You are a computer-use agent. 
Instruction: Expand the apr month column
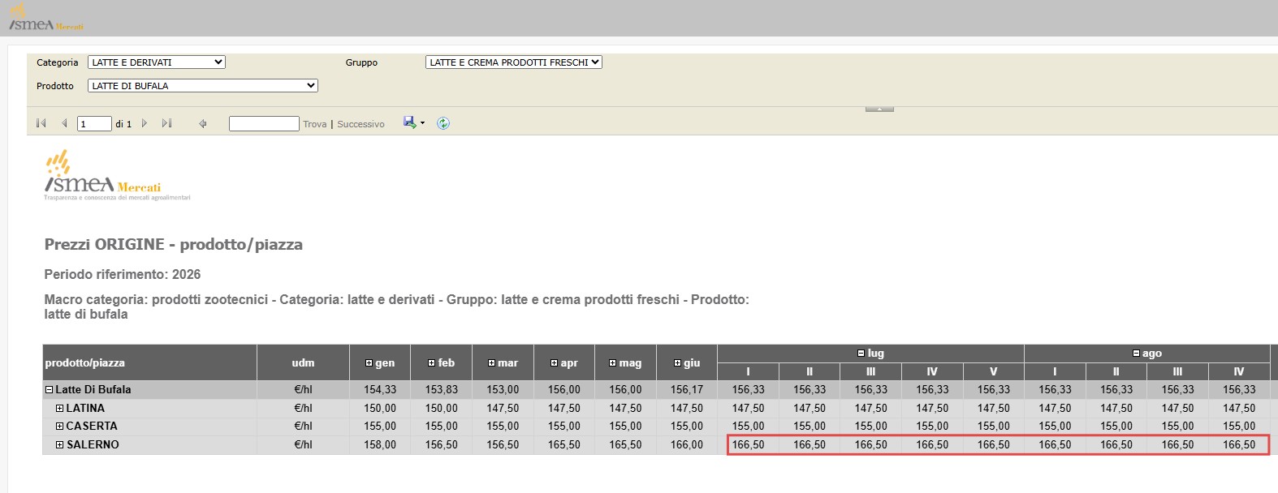[554, 363]
